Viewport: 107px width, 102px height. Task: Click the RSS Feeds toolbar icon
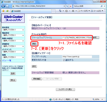(66, 11)
